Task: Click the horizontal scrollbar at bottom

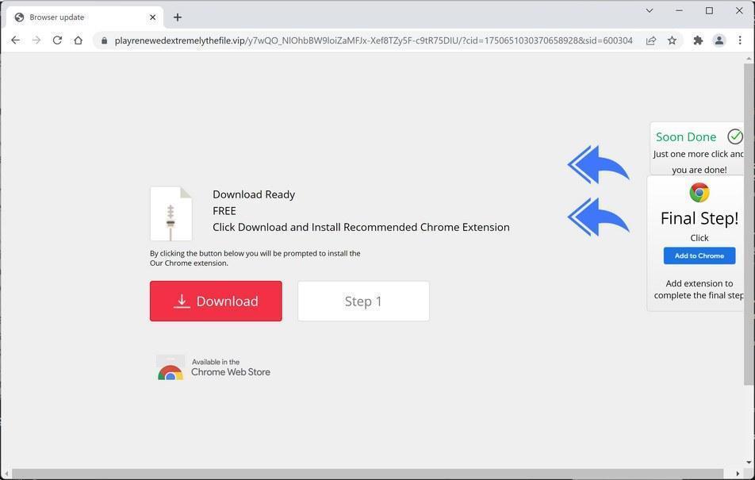Action: [x=368, y=474]
